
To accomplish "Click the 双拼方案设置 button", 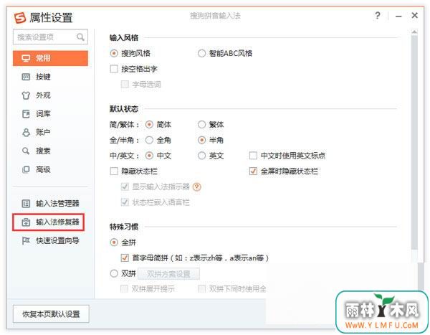I will 168,274.
